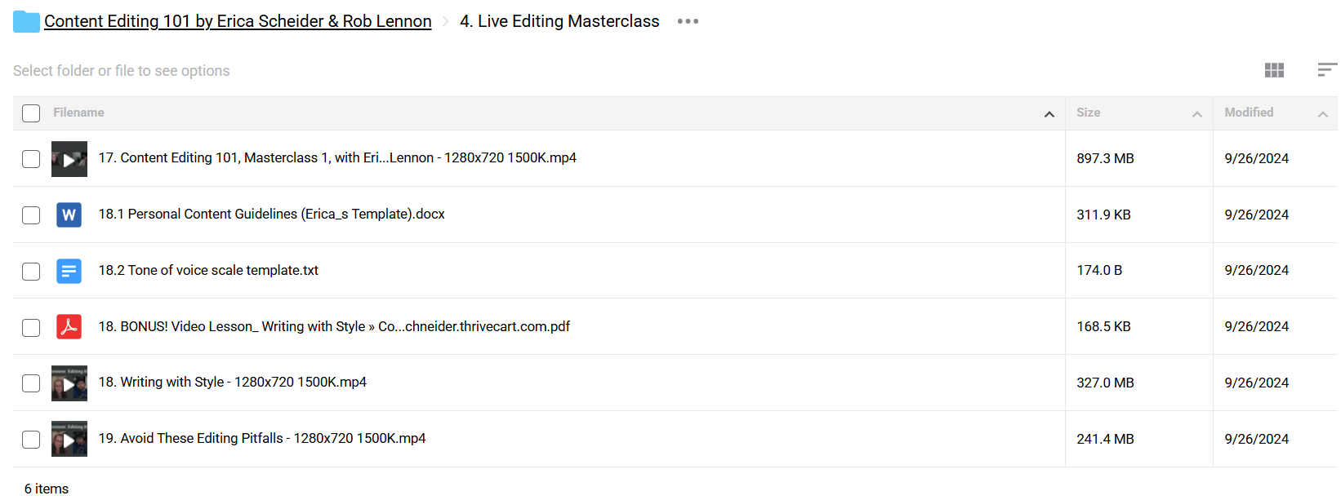Viewport: 1341px width, 500px height.
Task: Click the blue folder icon in breadcrumb
Action: (x=26, y=21)
